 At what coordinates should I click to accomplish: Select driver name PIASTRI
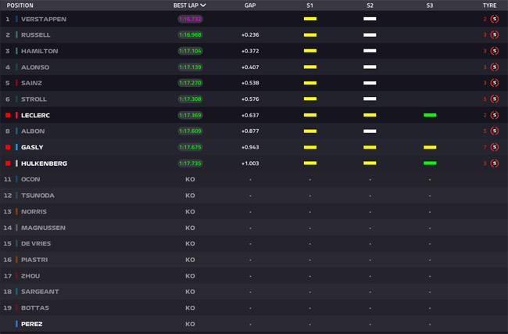pos(34,260)
